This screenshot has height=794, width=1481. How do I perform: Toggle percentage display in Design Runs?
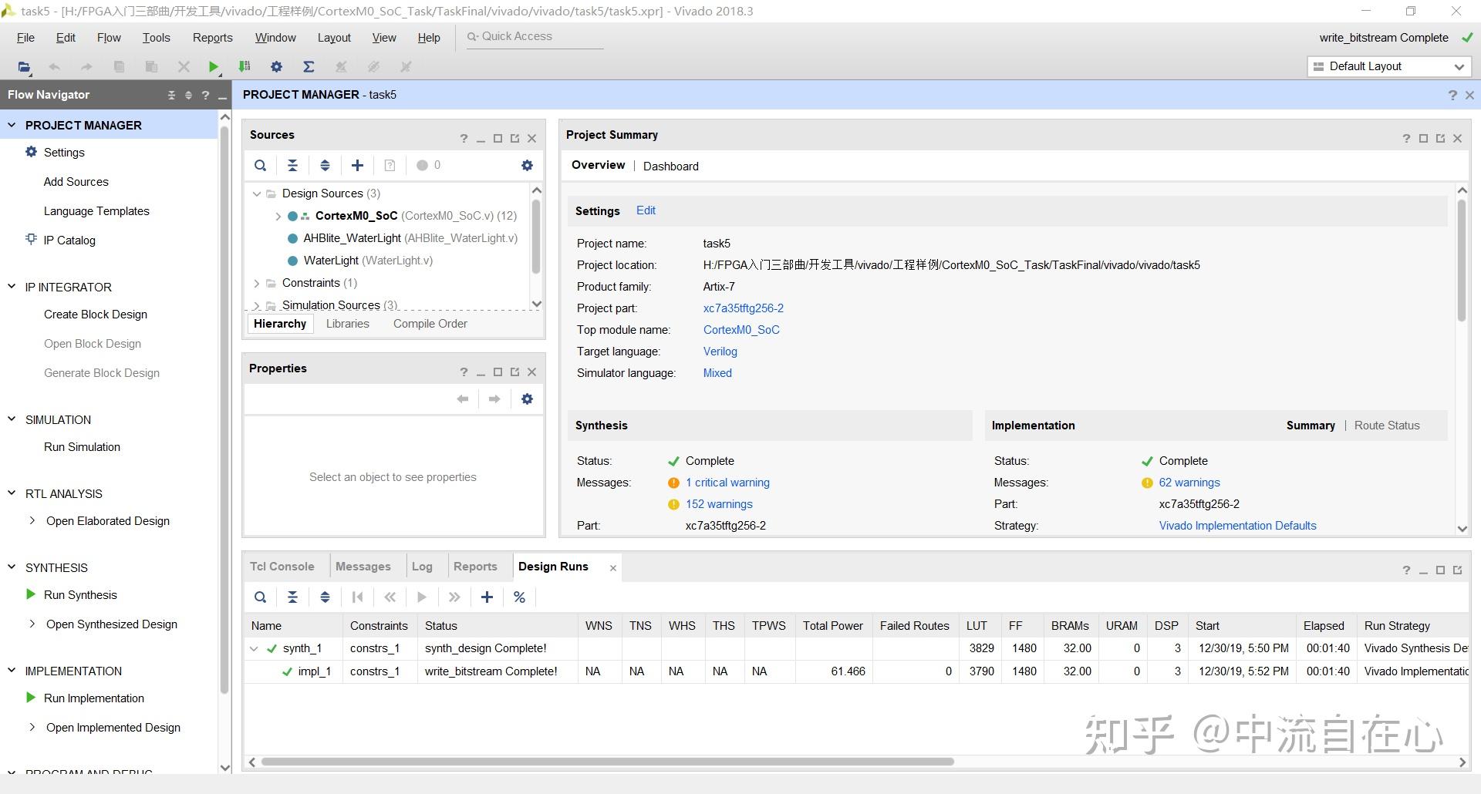click(519, 597)
